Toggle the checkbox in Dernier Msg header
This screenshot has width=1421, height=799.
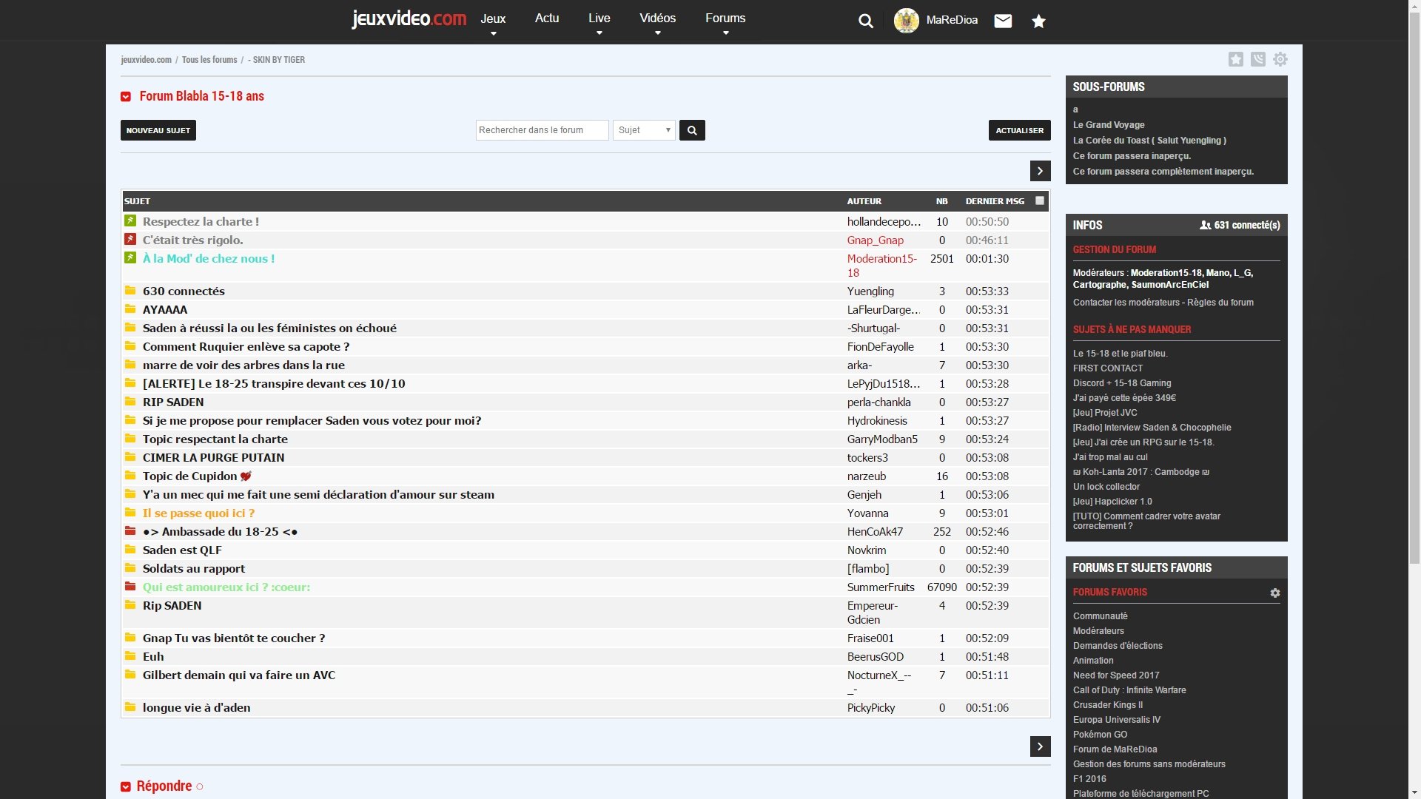click(x=1039, y=200)
